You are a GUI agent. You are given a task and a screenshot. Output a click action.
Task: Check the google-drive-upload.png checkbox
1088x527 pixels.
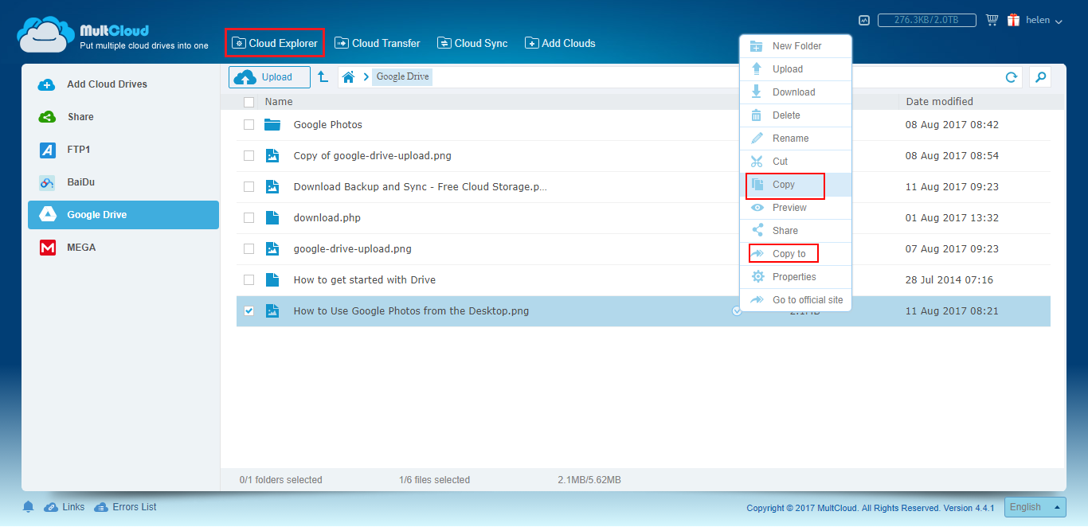[249, 249]
